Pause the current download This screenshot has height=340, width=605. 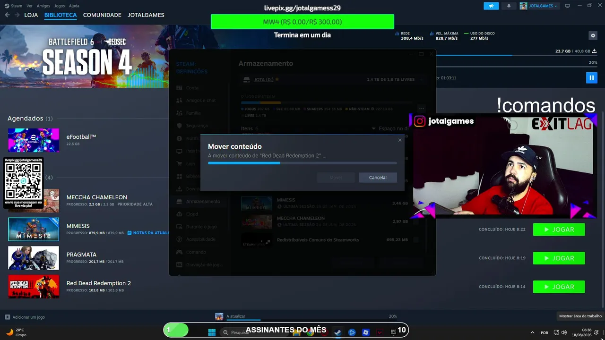tap(591, 78)
